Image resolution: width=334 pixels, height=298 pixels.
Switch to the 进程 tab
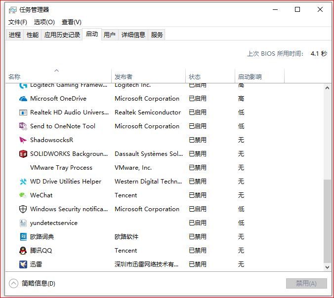pos(15,35)
